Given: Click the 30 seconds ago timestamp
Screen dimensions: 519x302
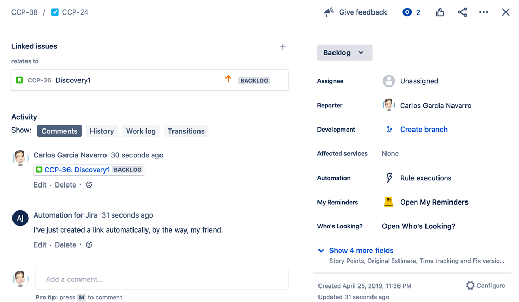Looking at the screenshot, I should (137, 155).
